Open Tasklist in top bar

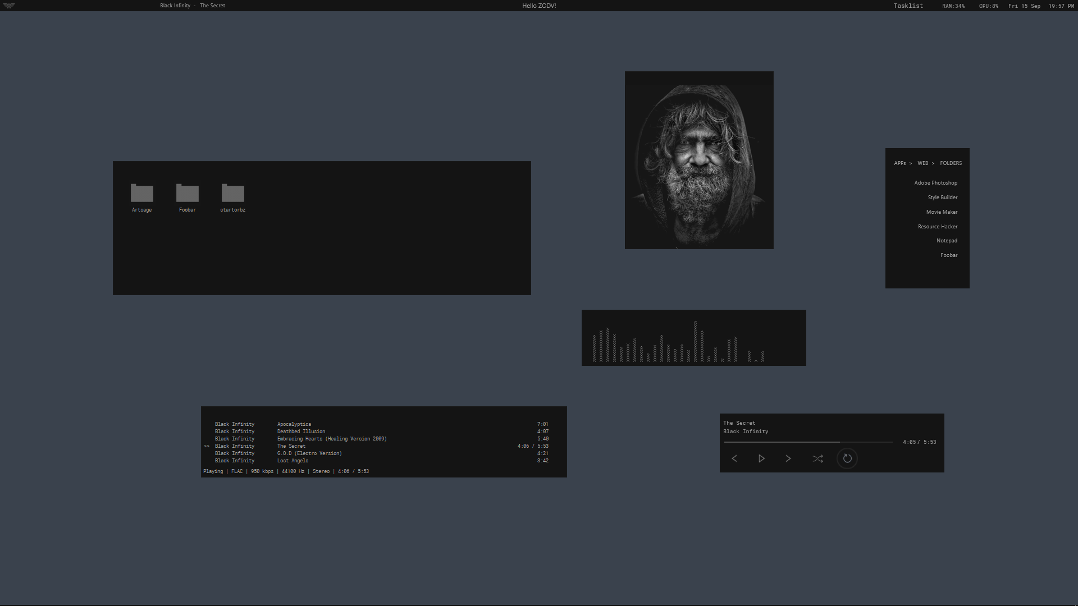(908, 6)
